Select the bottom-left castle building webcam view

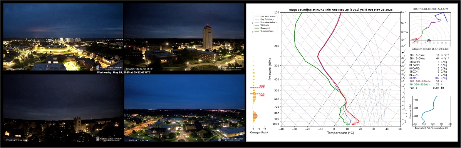tap(63, 108)
